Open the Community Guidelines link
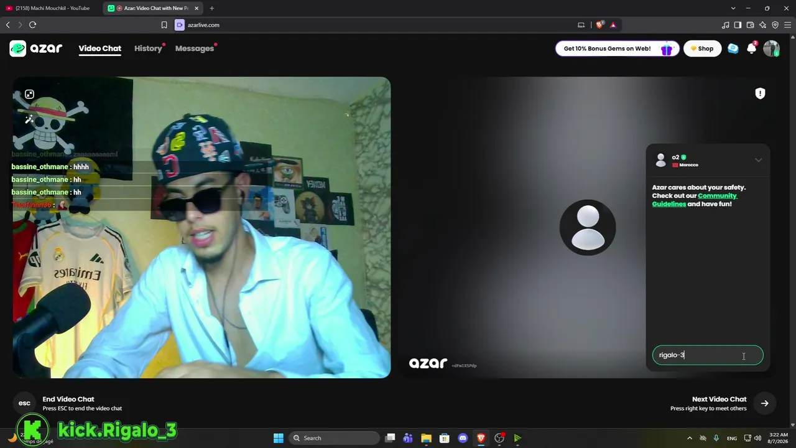The width and height of the screenshot is (796, 448). [695, 200]
